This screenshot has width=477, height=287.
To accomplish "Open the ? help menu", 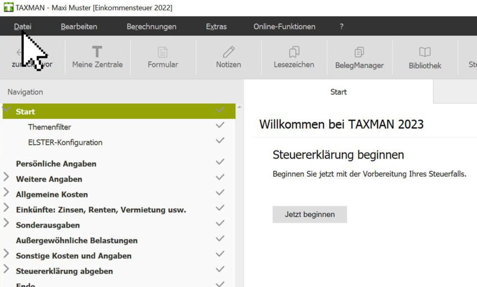I will point(341,27).
